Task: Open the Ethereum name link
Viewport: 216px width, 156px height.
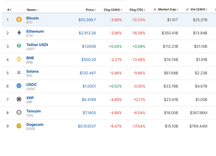Action: [35, 31]
